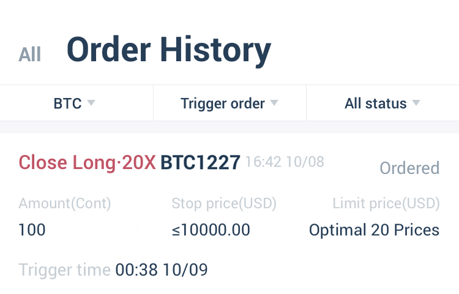Viewport: 459px width, 294px height.
Task: Click the arrow next to All status
Action: pos(416,103)
